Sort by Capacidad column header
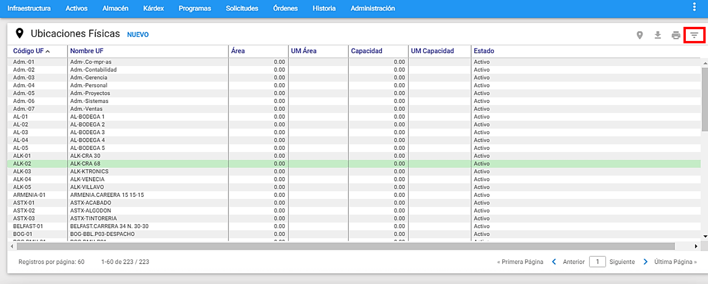708x284 pixels. tap(367, 51)
